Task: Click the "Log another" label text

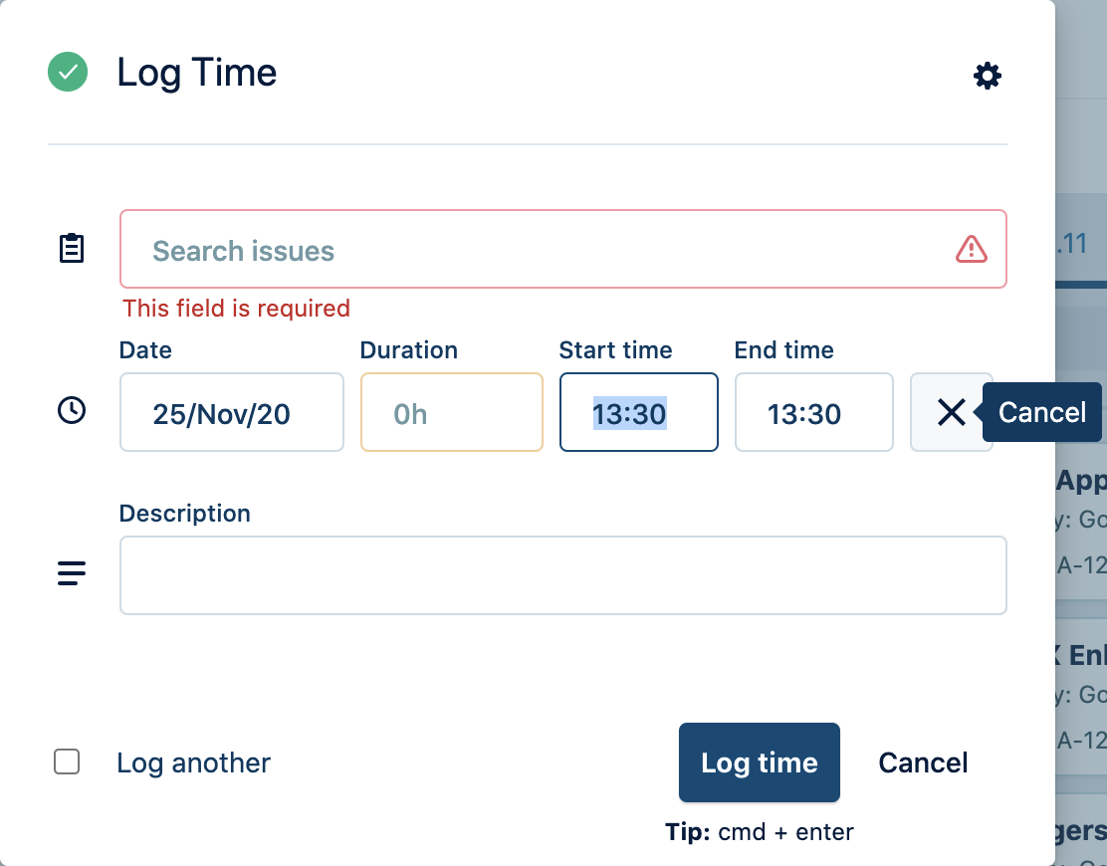Action: click(x=193, y=763)
